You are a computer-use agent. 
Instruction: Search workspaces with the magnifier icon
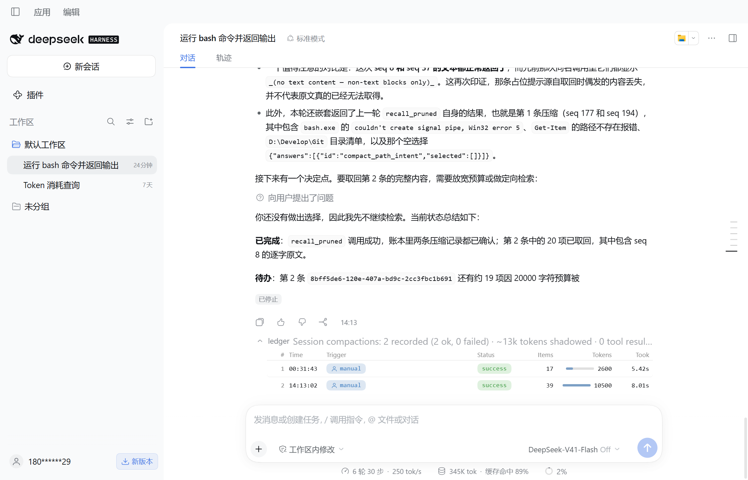pyautogui.click(x=111, y=122)
